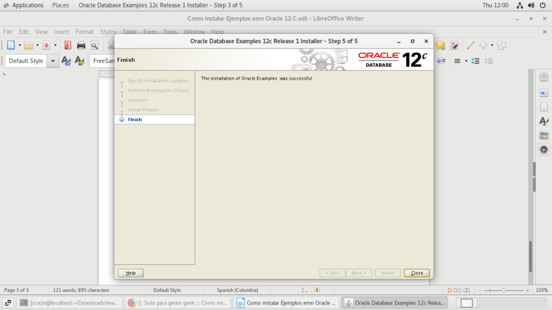This screenshot has width=552, height=310.
Task: Open the Format menu in Writer
Action: [x=85, y=32]
